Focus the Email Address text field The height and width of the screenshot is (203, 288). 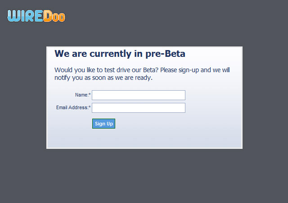point(139,108)
